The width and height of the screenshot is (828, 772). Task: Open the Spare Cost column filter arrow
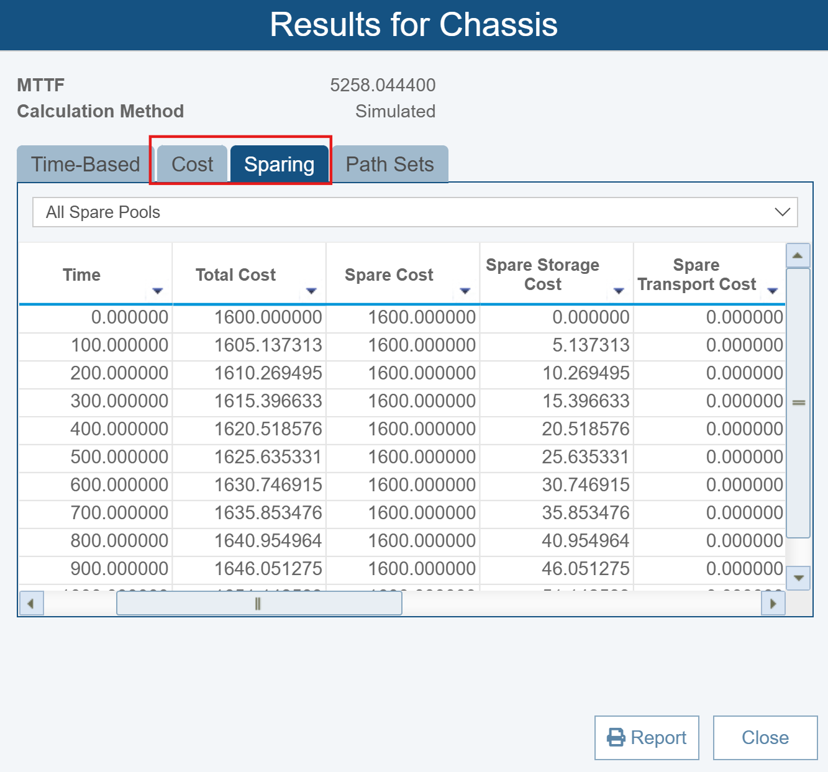(x=465, y=291)
